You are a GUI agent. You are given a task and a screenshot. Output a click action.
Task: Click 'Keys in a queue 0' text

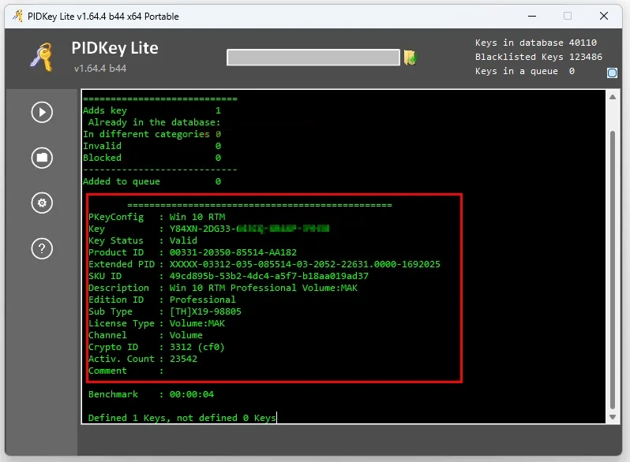pos(525,72)
